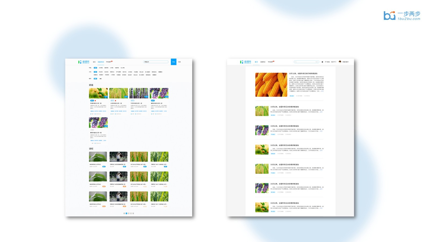Open the large corn article image

pos(271,85)
